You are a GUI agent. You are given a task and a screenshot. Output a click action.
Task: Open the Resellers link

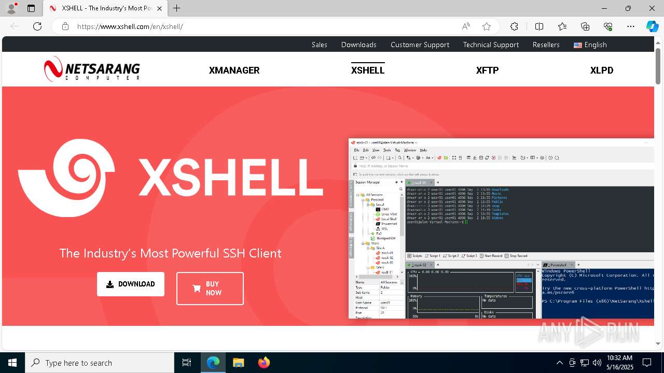546,45
